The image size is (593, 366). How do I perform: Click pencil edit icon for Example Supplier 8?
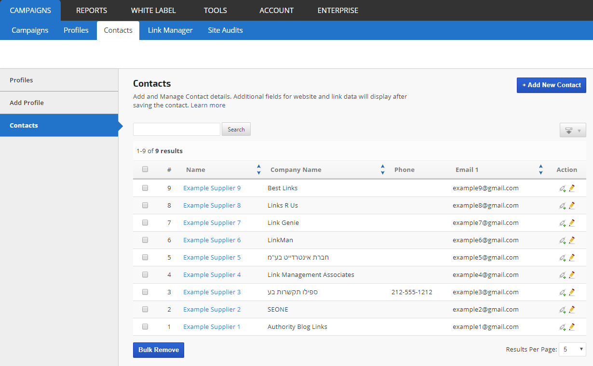(572, 206)
